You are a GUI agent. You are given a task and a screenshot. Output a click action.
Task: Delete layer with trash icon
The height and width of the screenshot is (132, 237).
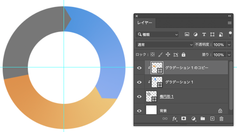[221, 119]
